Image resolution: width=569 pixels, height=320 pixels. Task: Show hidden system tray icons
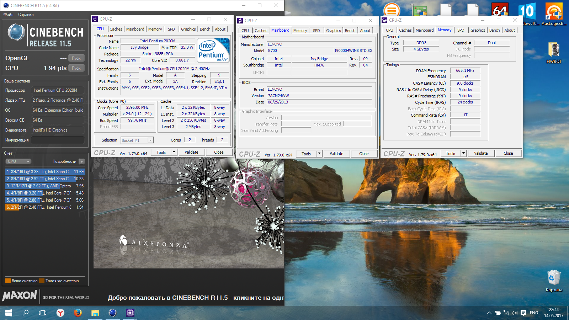489,313
